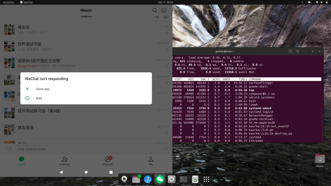The image size is (331, 186).
Task: Click the plus add icon in Weixin header
Action: tap(164, 10)
